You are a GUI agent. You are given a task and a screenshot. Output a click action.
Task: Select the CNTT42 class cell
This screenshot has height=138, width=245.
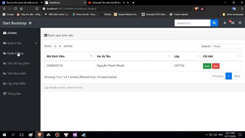tap(186, 66)
